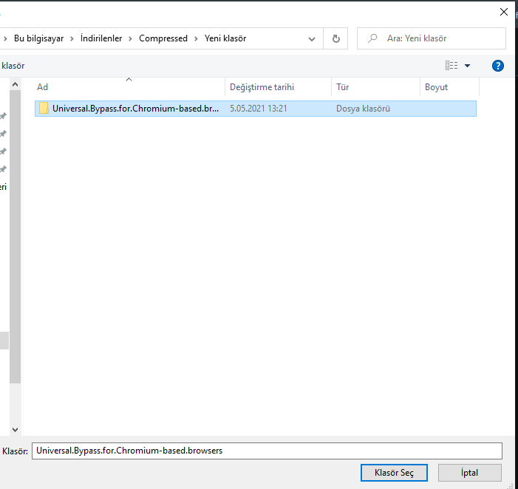Click the '5.05.2021 13:21' date cell
Viewport: 518px width, 489px height.
point(258,109)
